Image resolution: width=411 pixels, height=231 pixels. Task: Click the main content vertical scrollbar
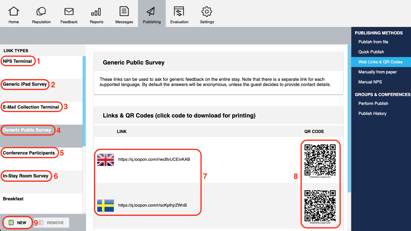pyautogui.click(x=349, y=118)
